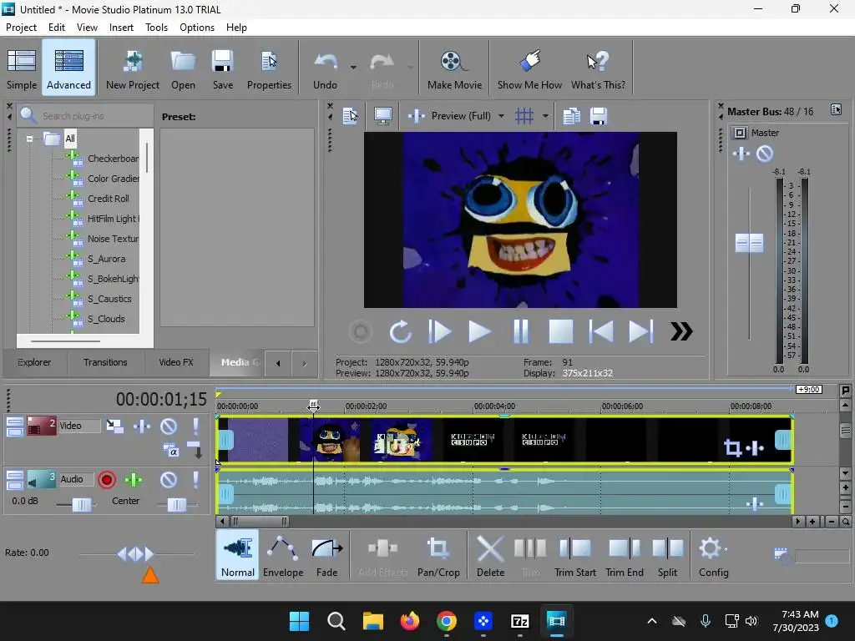Viewport: 855px width, 641px height.
Task: Switch to Simple mode
Action: 22,68
